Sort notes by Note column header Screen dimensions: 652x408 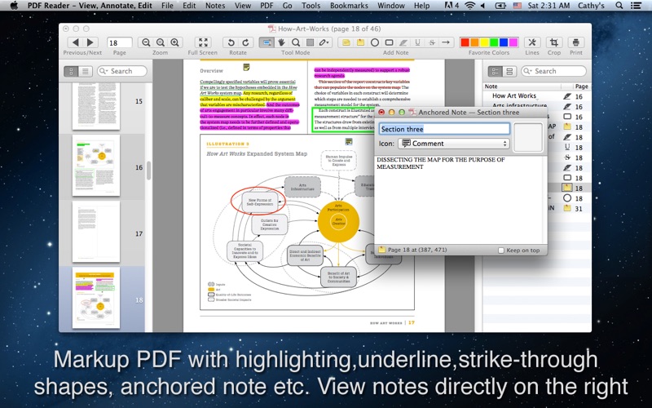click(x=522, y=86)
